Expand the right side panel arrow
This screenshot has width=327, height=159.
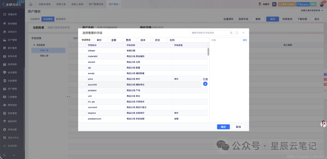click(x=325, y=91)
